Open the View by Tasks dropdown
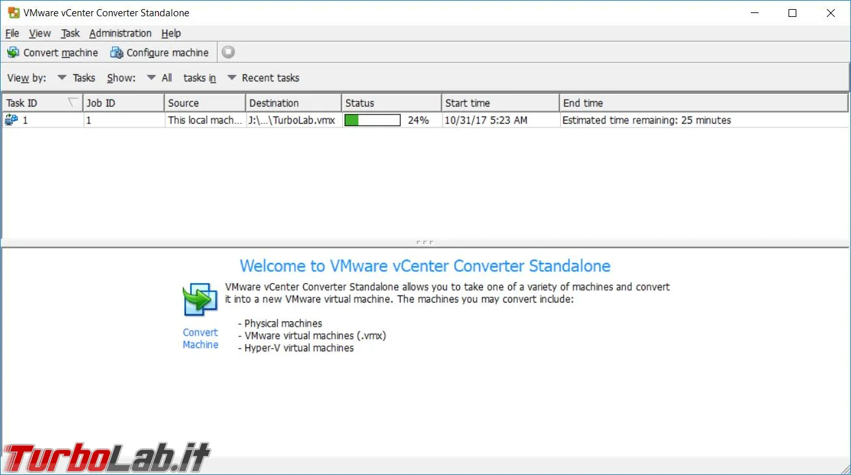 click(x=76, y=78)
